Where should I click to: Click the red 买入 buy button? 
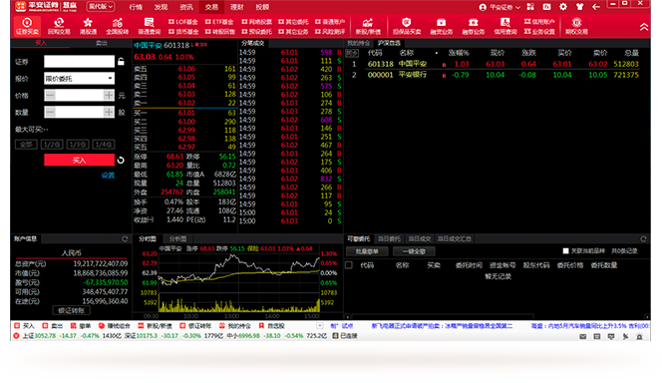point(79,160)
